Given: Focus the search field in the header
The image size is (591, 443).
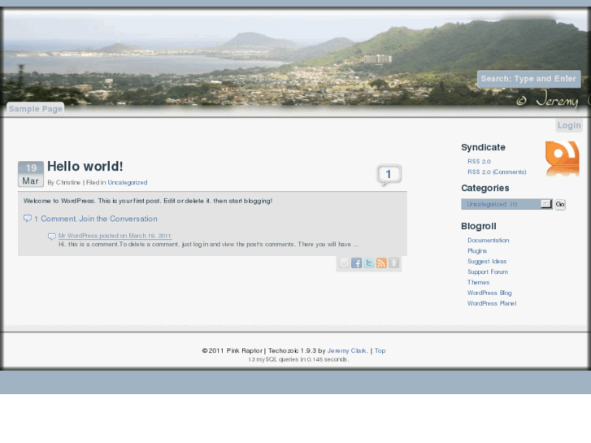Looking at the screenshot, I should pos(528,79).
